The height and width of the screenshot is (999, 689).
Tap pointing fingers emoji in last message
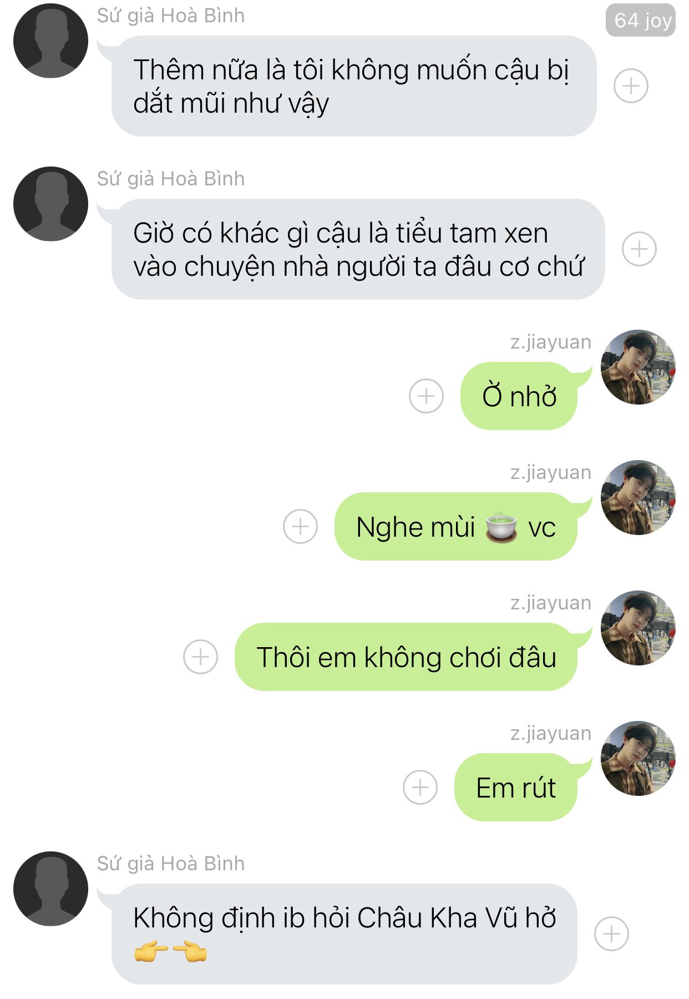tap(170, 952)
